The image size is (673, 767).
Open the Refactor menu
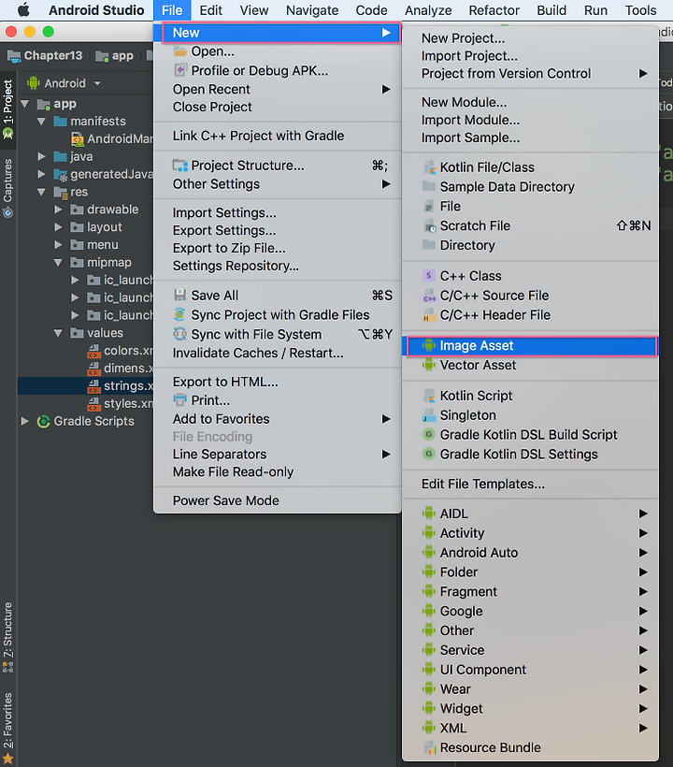[x=494, y=9]
